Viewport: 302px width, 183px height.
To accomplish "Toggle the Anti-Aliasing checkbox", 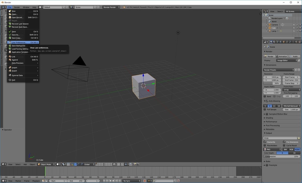I will [x=267, y=101].
